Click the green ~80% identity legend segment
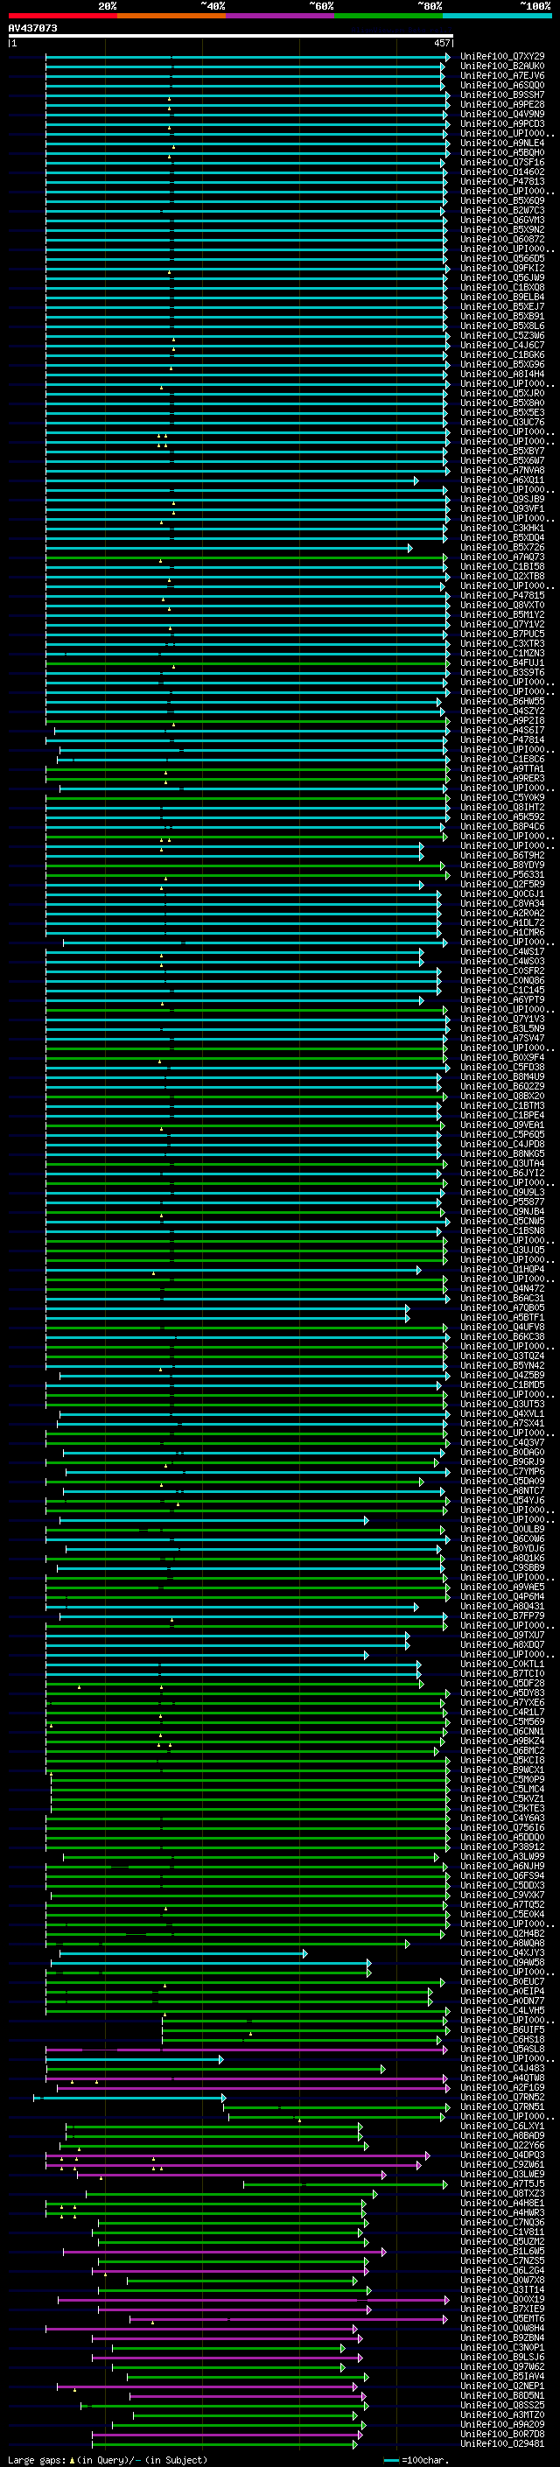Viewport: 560px width, 2467px height. click(x=388, y=16)
